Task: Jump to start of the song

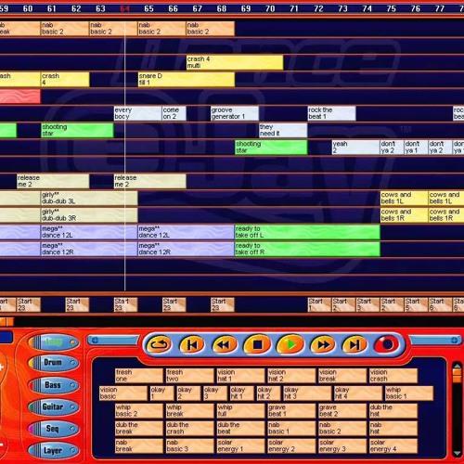Action: [191, 344]
